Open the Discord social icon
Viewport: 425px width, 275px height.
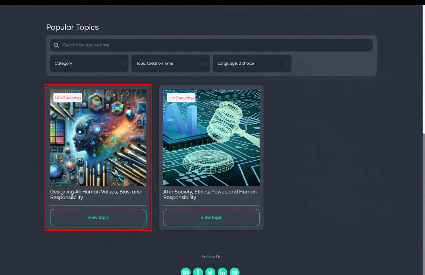(186, 272)
